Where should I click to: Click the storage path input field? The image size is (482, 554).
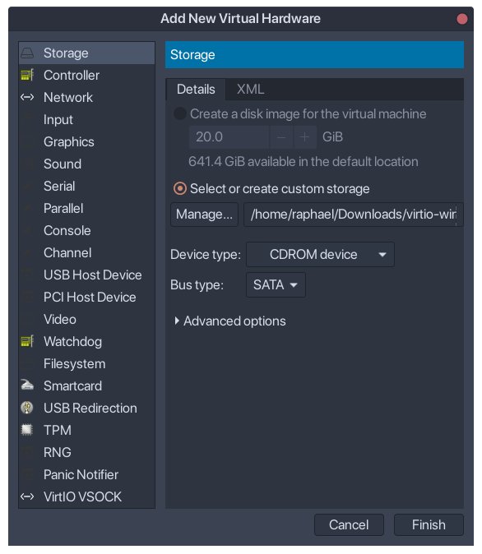(354, 214)
